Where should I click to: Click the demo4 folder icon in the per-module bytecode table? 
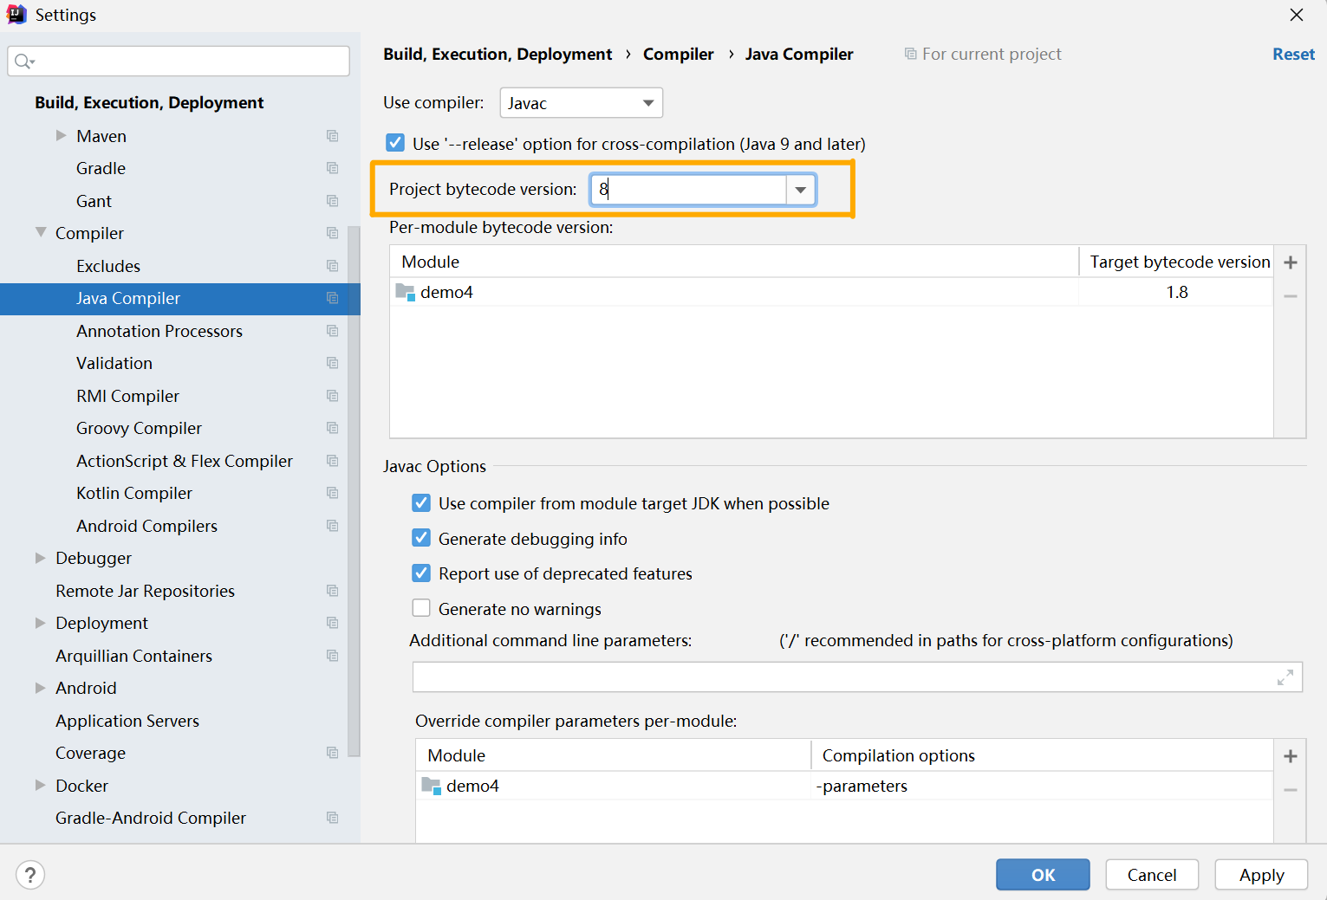[405, 292]
